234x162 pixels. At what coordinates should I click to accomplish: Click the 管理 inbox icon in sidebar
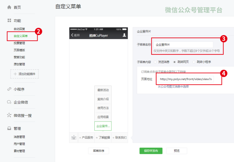click(9, 128)
